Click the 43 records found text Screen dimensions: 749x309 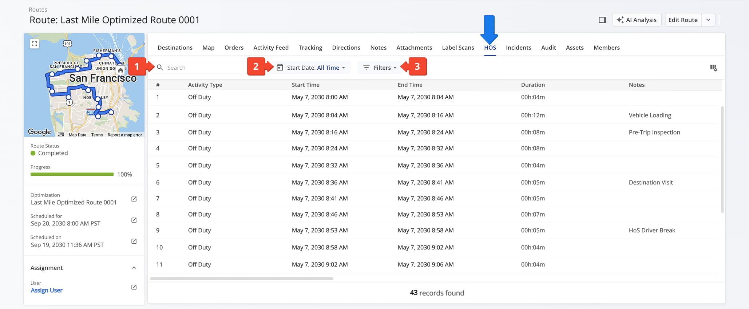coord(437,293)
